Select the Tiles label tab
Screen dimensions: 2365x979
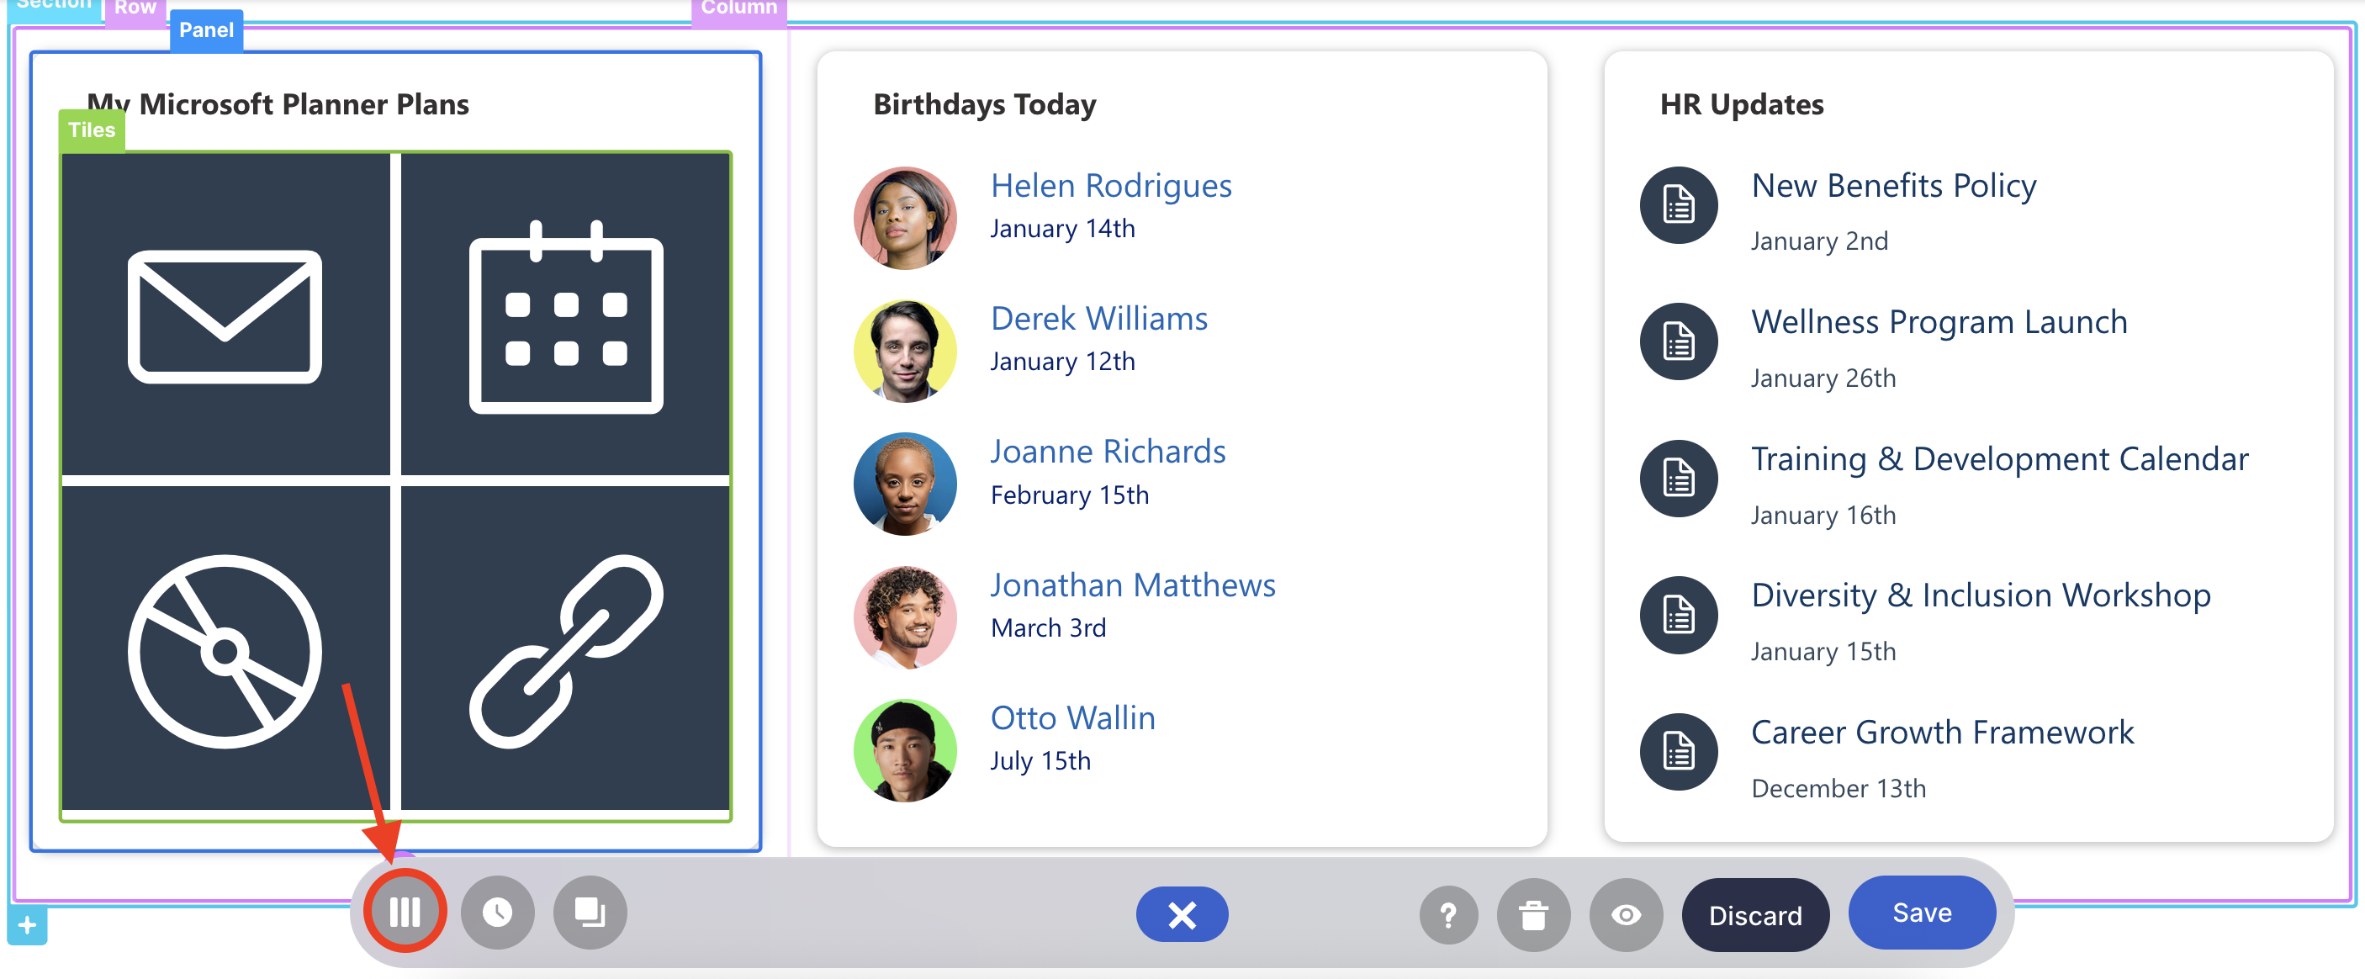point(92,130)
